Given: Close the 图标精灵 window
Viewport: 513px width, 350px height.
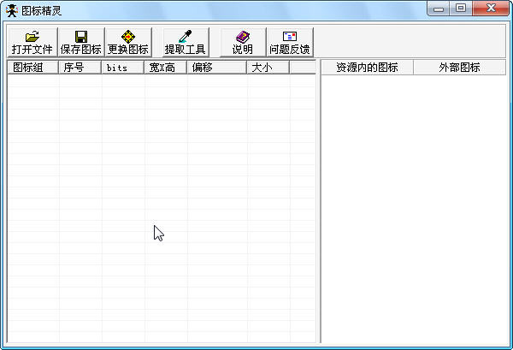Looking at the screenshot, I should 491,9.
